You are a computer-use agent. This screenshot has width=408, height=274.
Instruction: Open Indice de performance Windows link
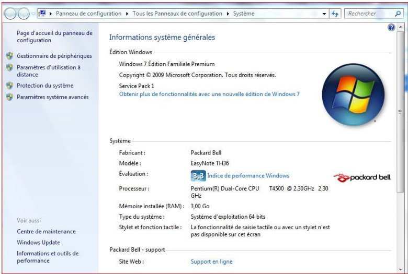pos(248,176)
